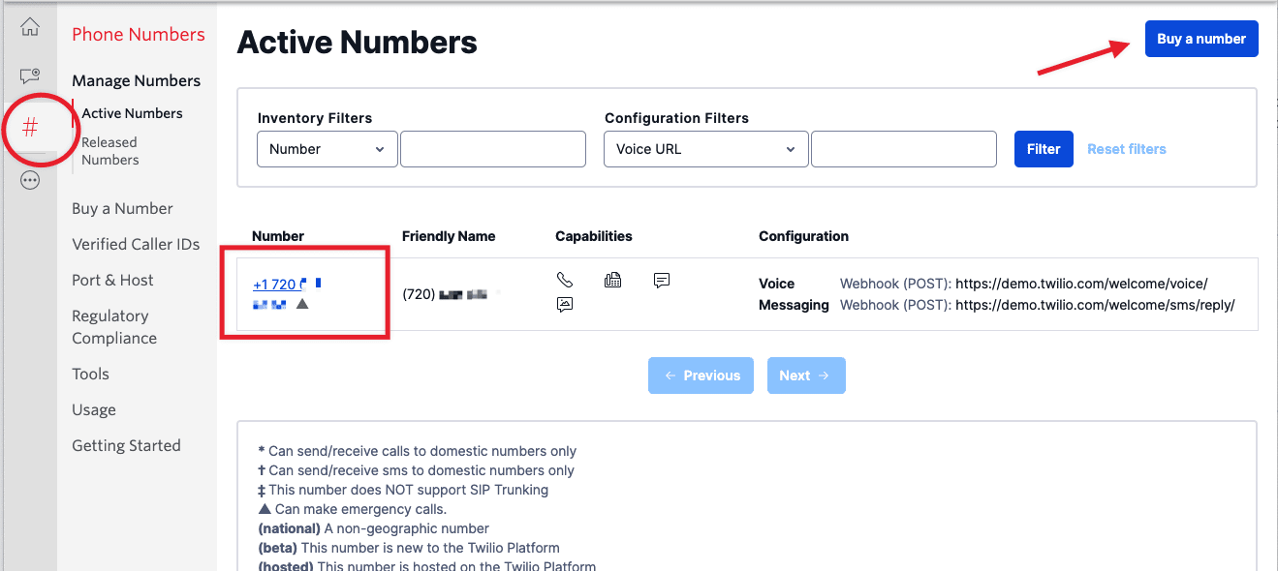The image size is (1278, 571).
Task: Open Explore Products via the ellipsis icon
Action: click(x=30, y=179)
